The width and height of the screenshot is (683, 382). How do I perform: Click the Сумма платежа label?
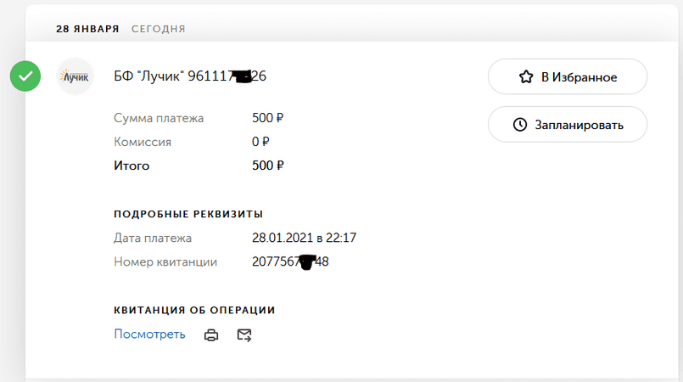tap(159, 118)
